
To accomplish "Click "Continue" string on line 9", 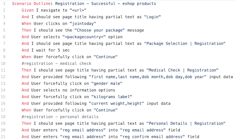I will pos(106,57).
